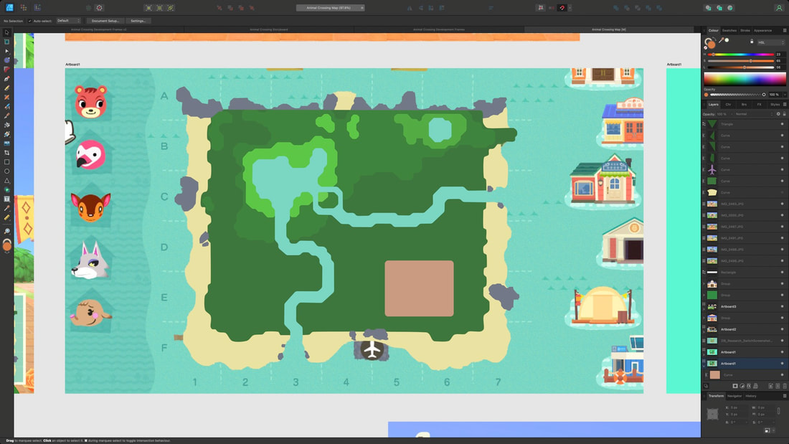Select the Triangle shape tool
The width and height of the screenshot is (789, 444).
click(6, 181)
